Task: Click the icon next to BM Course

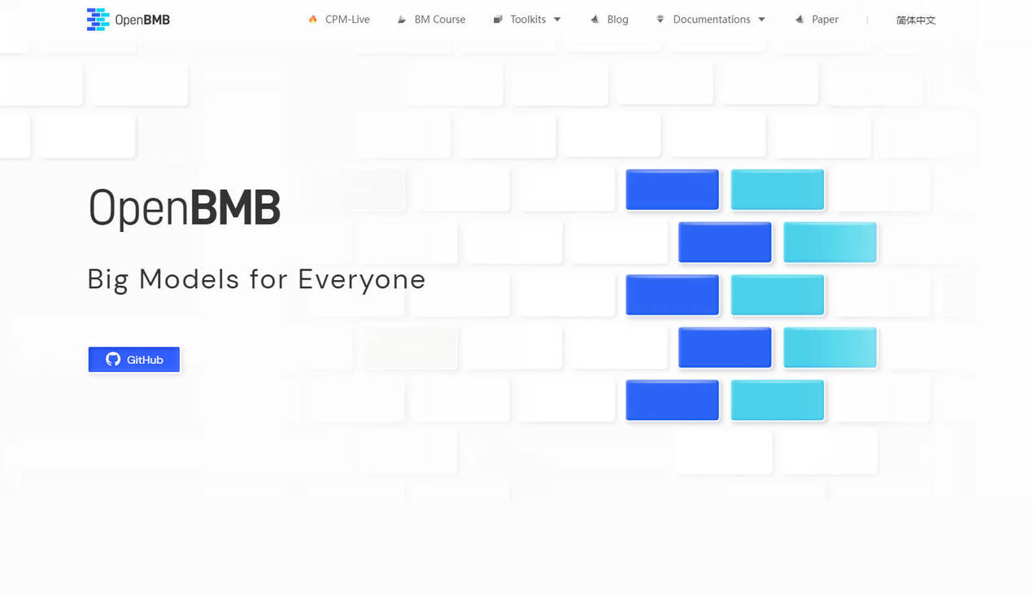Action: tap(402, 20)
